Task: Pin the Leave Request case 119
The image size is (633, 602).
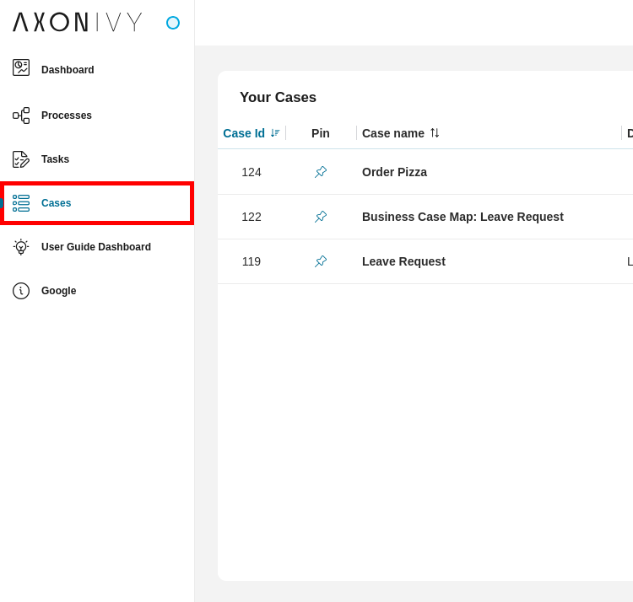Action: tap(321, 261)
